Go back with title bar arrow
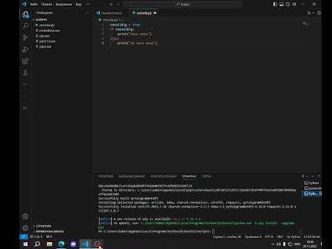332x249 pixels. pos(111,4)
